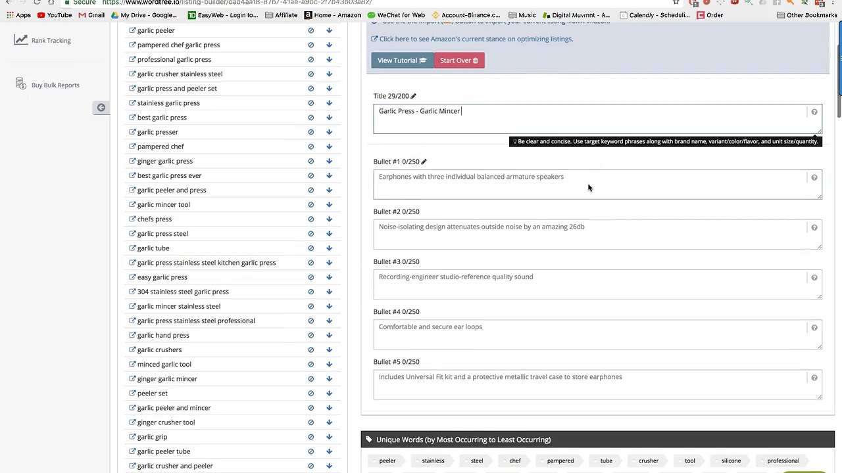This screenshot has width=842, height=473.
Task: Focus the Bullet #3 text field
Action: [592, 284]
